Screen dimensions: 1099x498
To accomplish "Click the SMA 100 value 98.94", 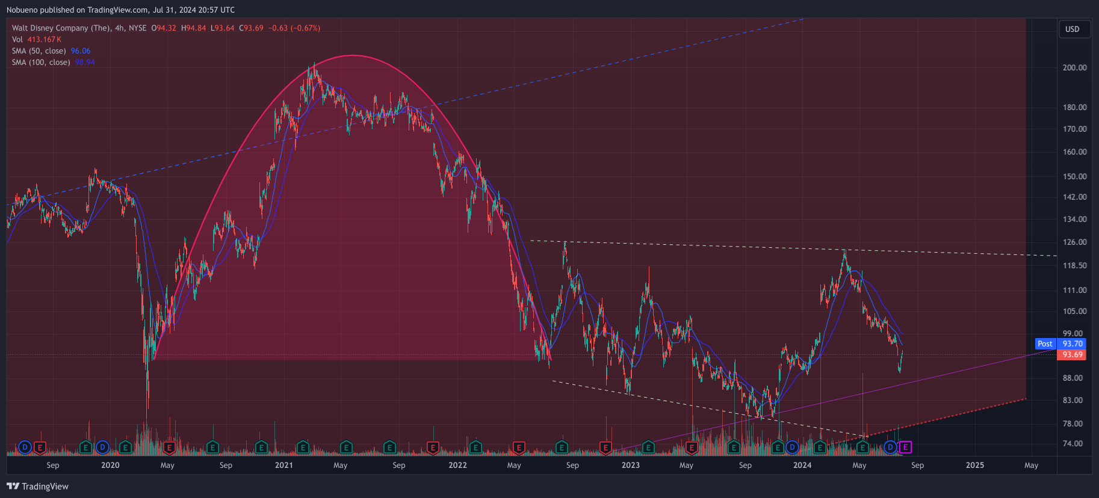I will 85,62.
